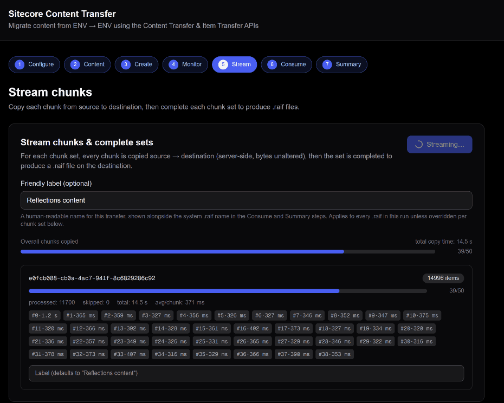Screen dimensions: 504x403
Task: Click the chunk chip #13·392 ms
Action: (x=130, y=328)
